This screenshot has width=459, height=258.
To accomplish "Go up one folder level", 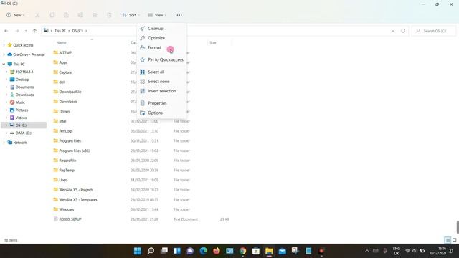I will click(34, 31).
